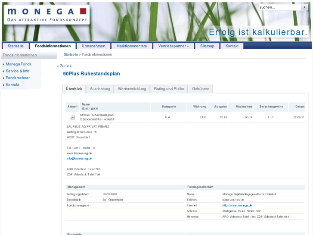The height and width of the screenshot is (235, 313).
Task: Click the Monega logo banner
Action: click(x=46, y=15)
